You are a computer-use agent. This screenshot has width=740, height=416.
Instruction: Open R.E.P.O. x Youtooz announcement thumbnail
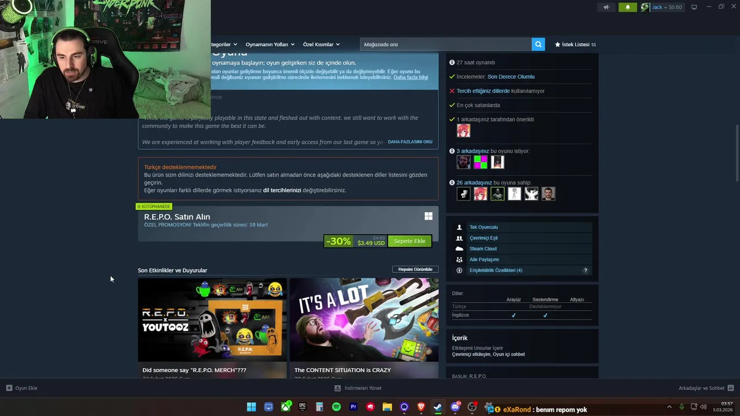click(x=212, y=320)
